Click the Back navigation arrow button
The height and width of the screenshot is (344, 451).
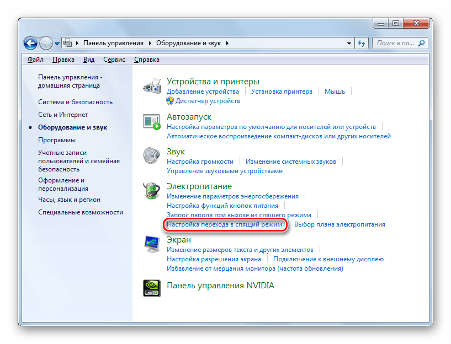(30, 44)
